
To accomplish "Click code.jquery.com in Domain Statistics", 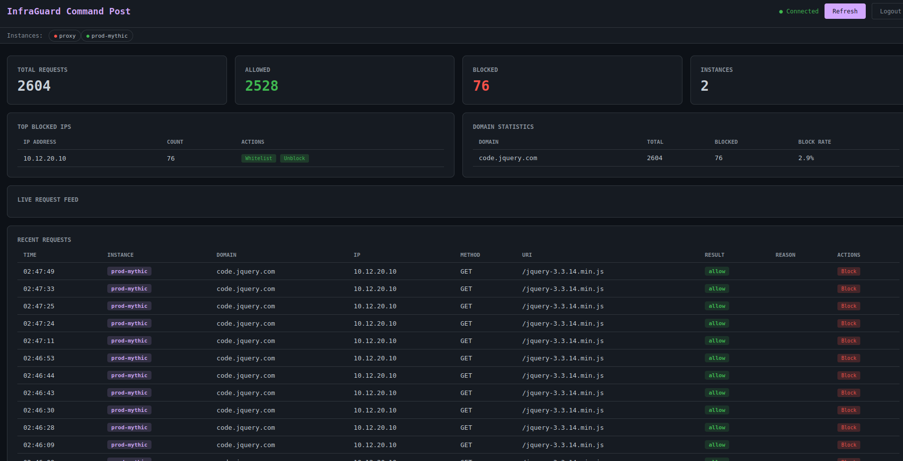I will [x=508, y=158].
